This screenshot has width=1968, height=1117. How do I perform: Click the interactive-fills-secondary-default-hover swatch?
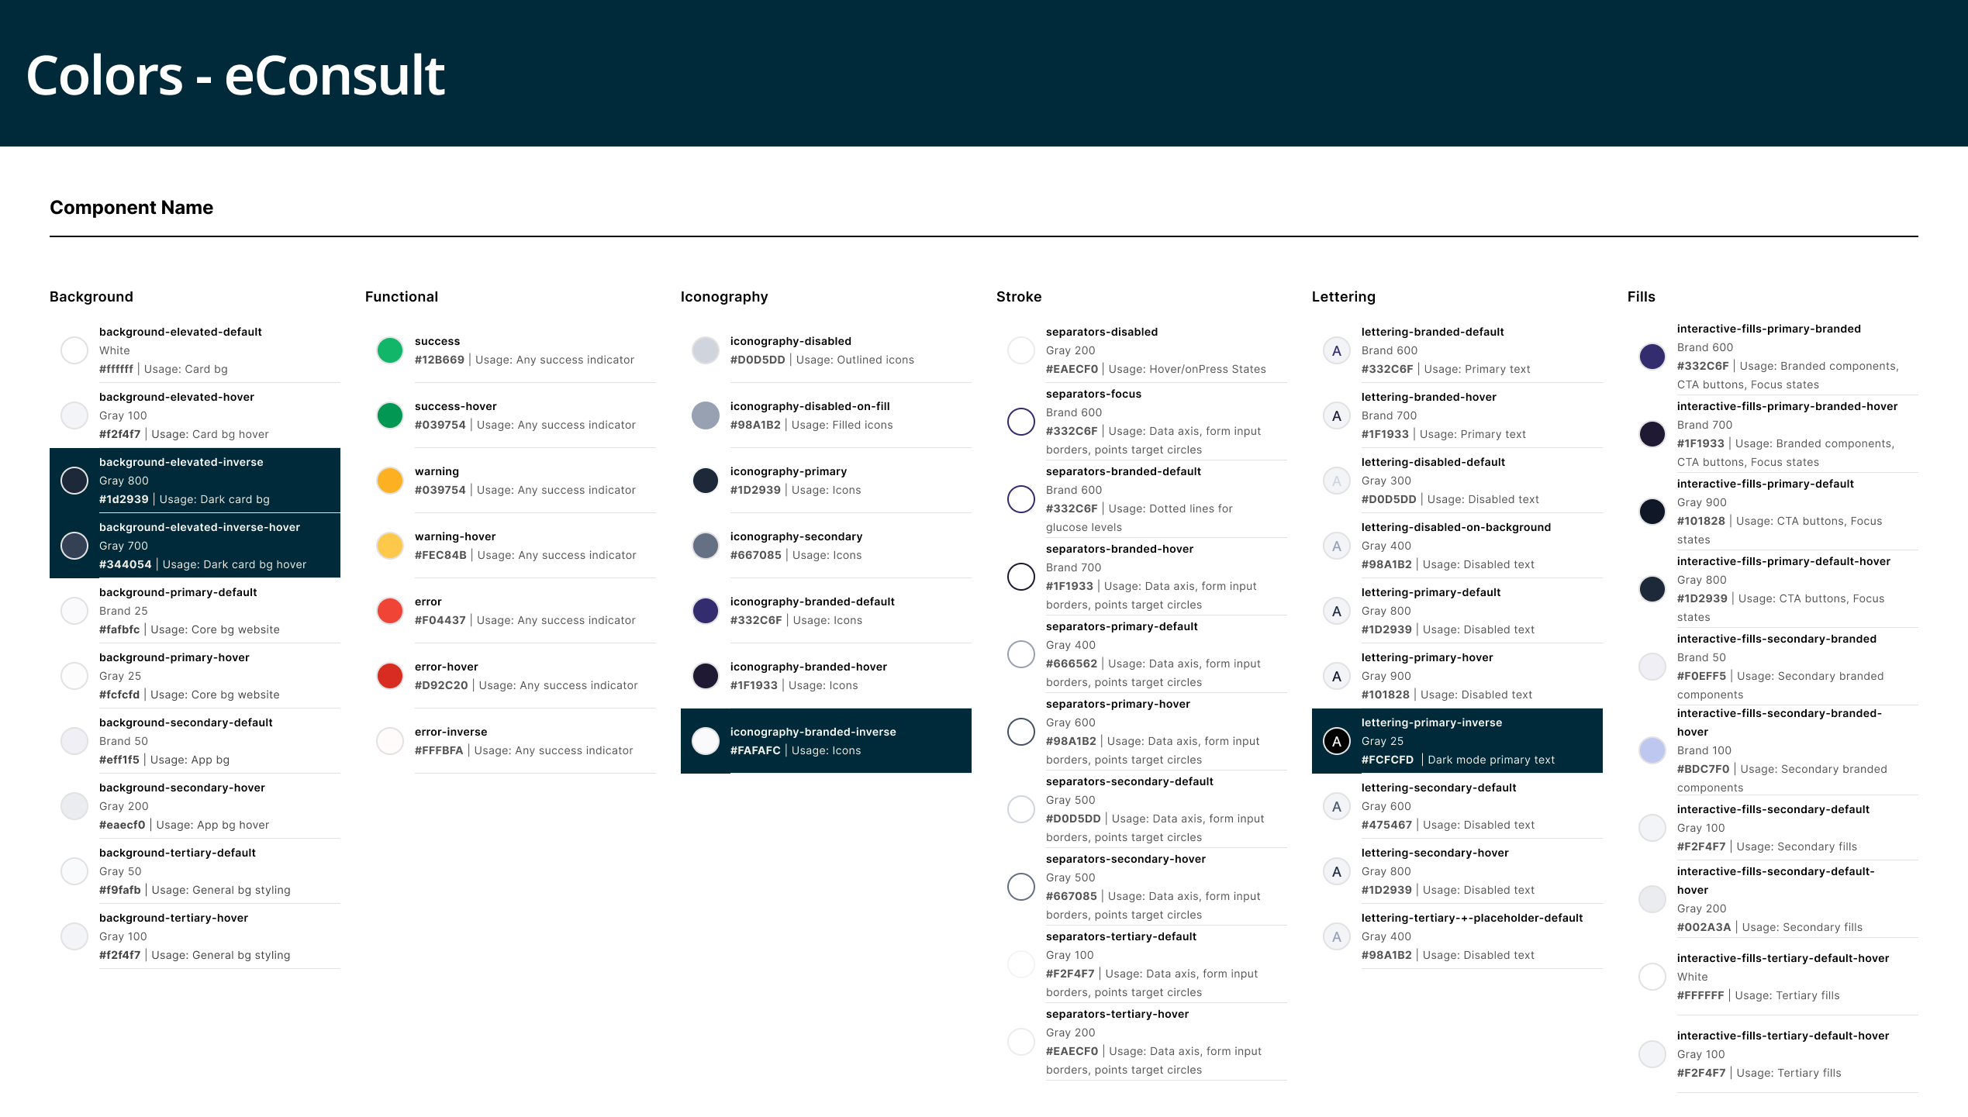[x=1652, y=899]
